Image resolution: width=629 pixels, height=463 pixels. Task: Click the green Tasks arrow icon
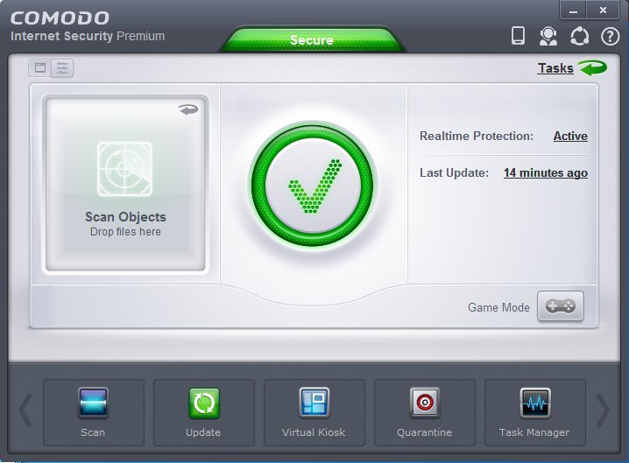593,67
